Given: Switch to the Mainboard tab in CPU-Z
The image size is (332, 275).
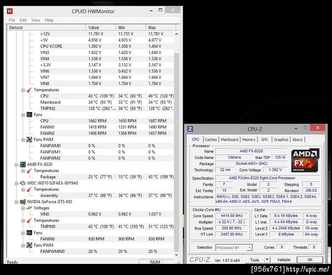Looking at the screenshot, I should (x=230, y=140).
